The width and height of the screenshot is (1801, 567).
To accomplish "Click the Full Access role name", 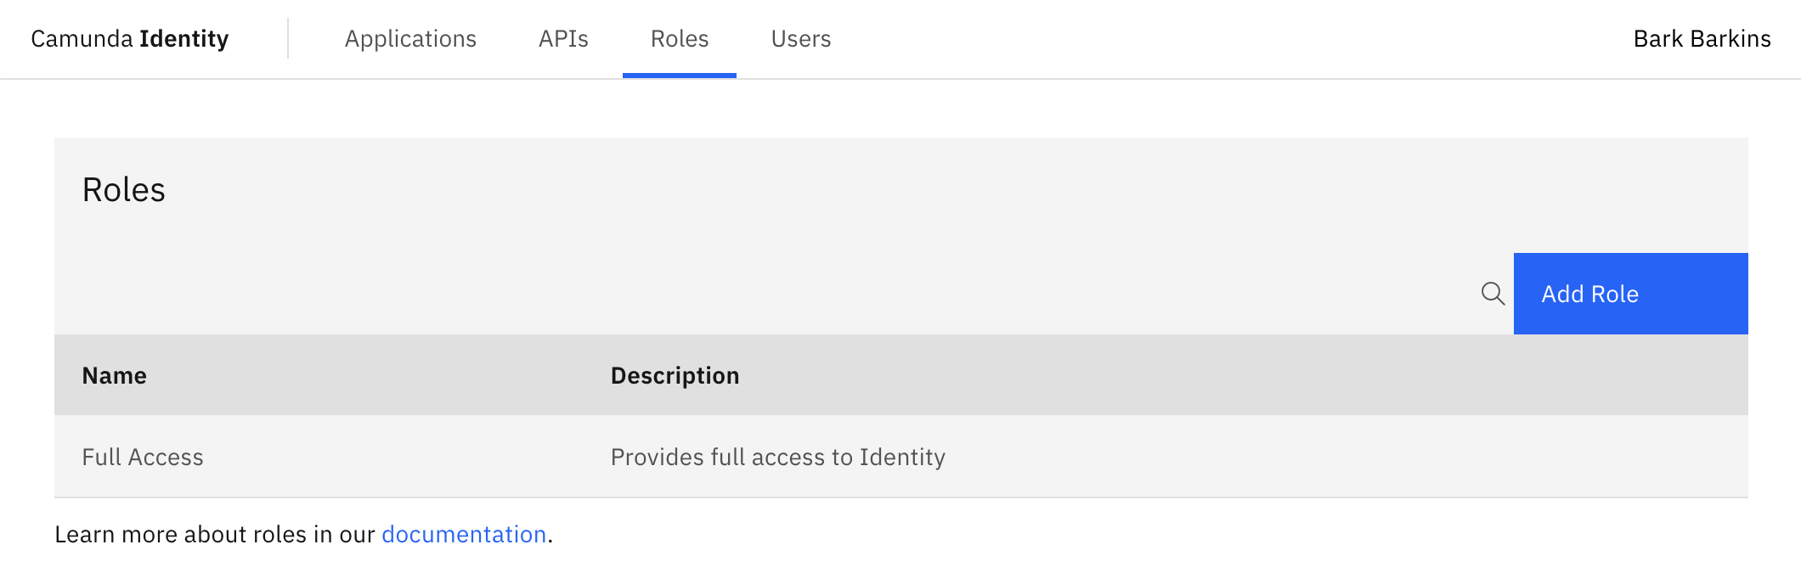I will click(x=142, y=457).
